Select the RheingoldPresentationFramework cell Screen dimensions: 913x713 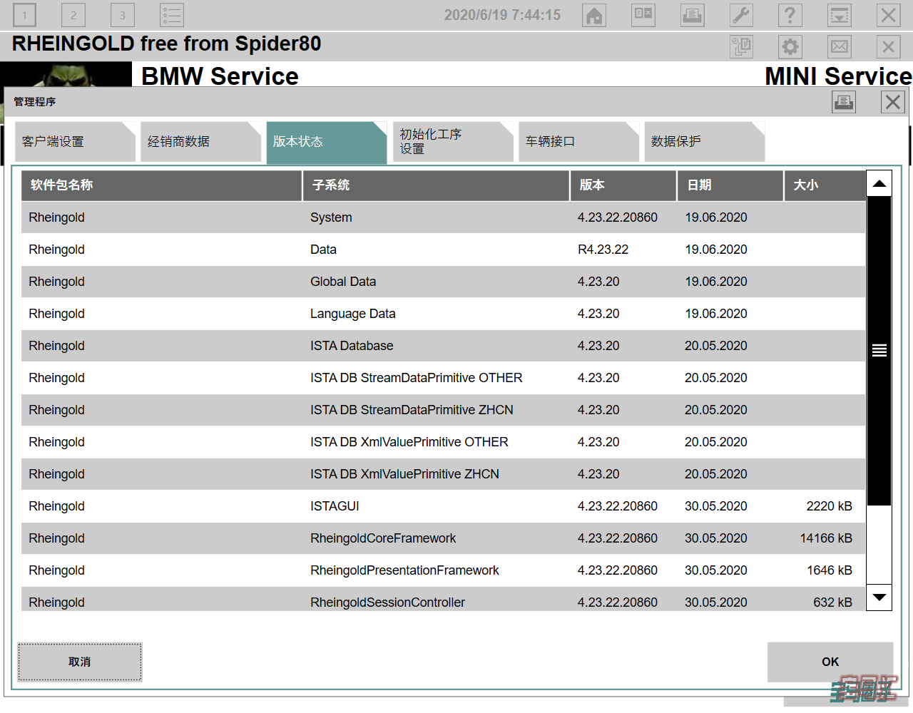404,570
